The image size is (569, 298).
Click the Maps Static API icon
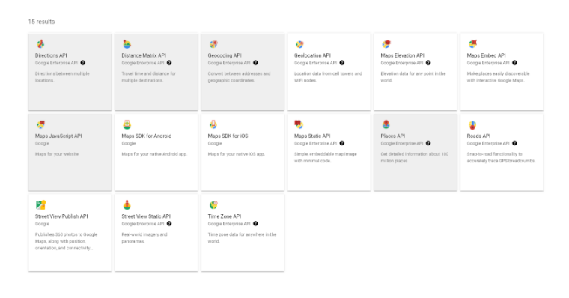(x=299, y=124)
